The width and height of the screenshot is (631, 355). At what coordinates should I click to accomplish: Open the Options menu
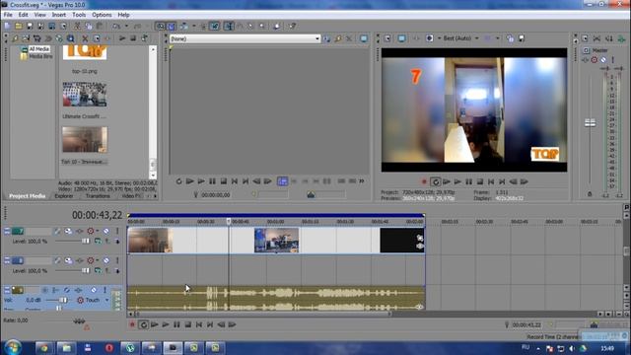click(102, 15)
